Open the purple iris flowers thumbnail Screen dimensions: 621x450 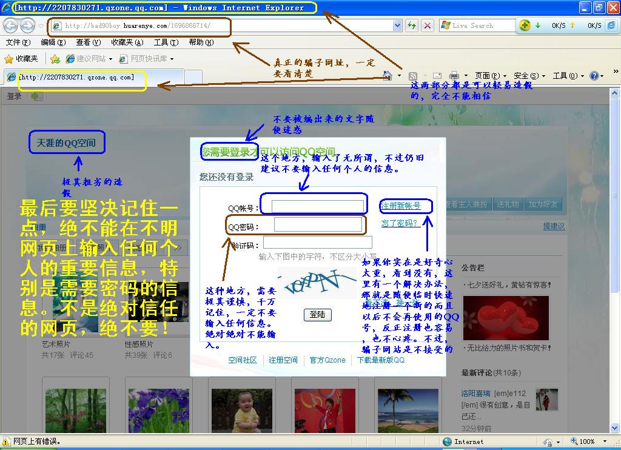click(159, 411)
